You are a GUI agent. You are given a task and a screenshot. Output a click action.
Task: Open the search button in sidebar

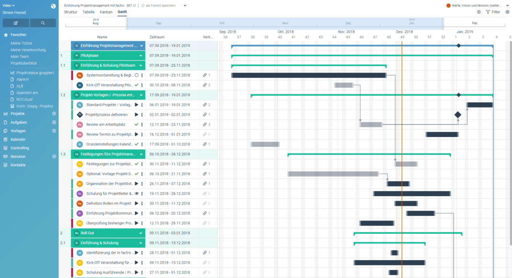(x=43, y=23)
